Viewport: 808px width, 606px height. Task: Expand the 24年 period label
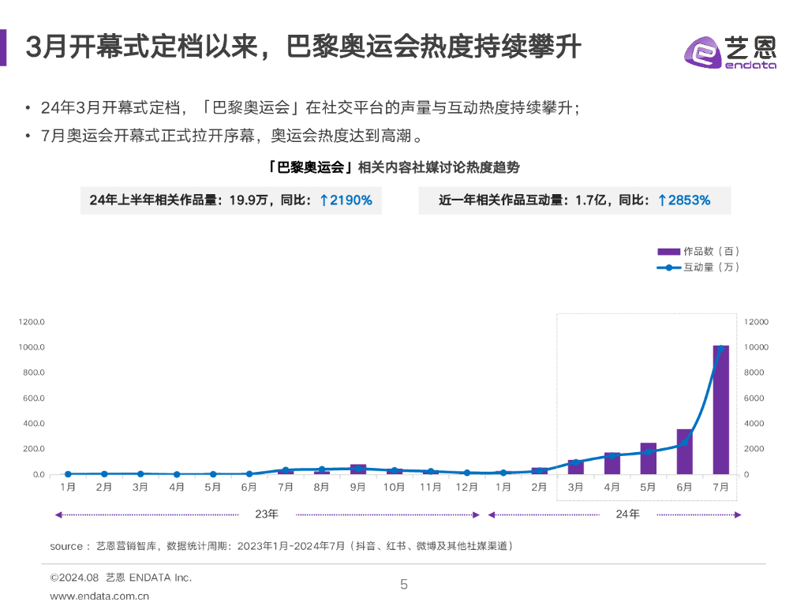[627, 514]
